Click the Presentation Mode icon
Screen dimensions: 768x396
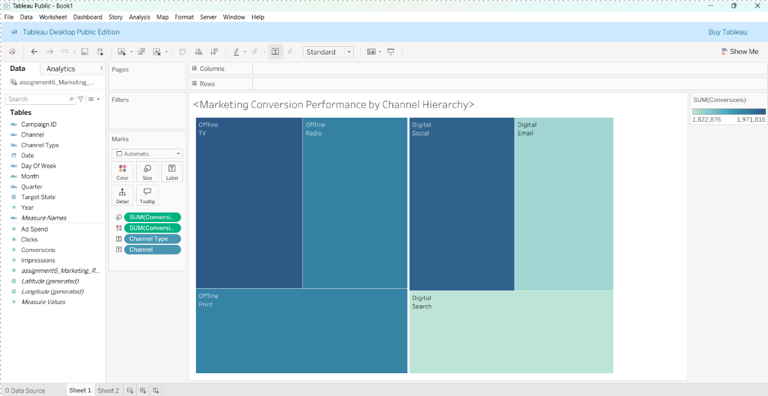tap(391, 52)
